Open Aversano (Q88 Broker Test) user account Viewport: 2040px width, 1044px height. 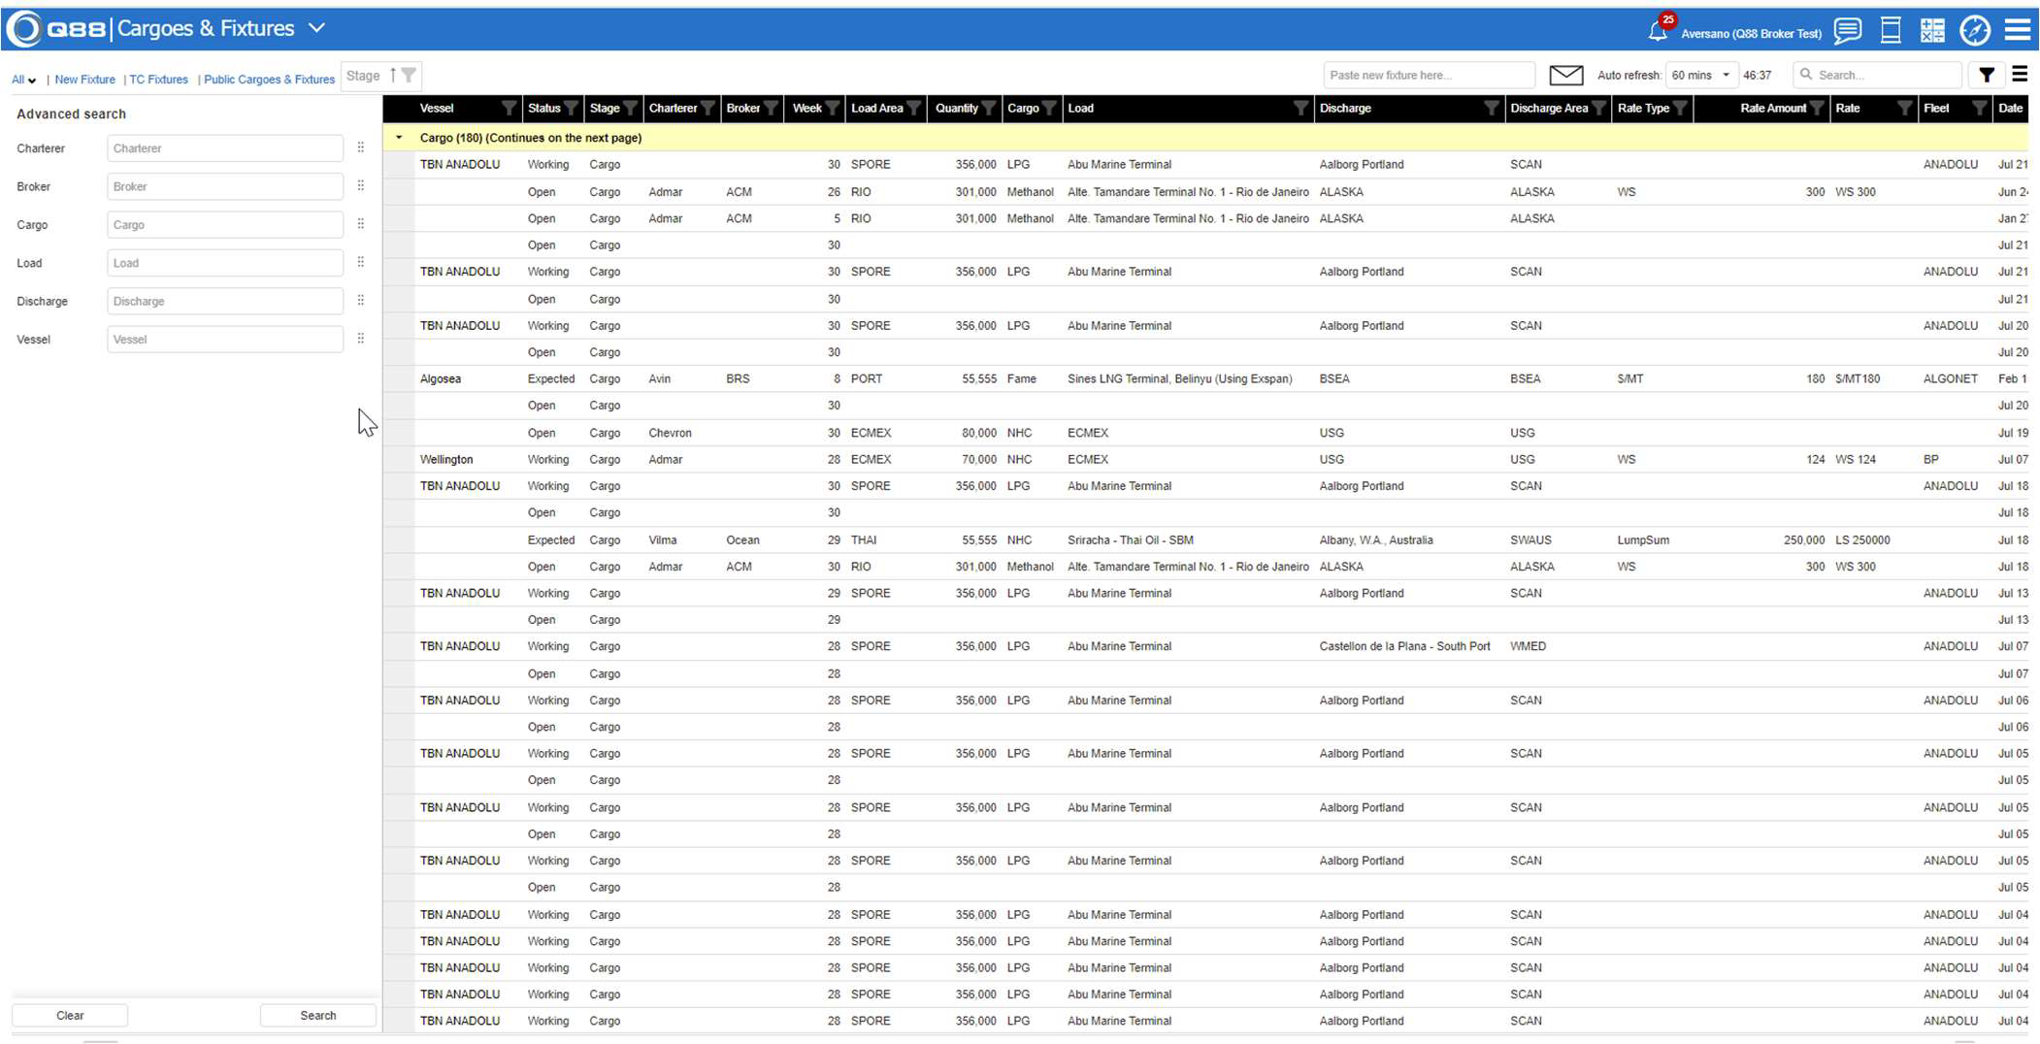(1751, 33)
